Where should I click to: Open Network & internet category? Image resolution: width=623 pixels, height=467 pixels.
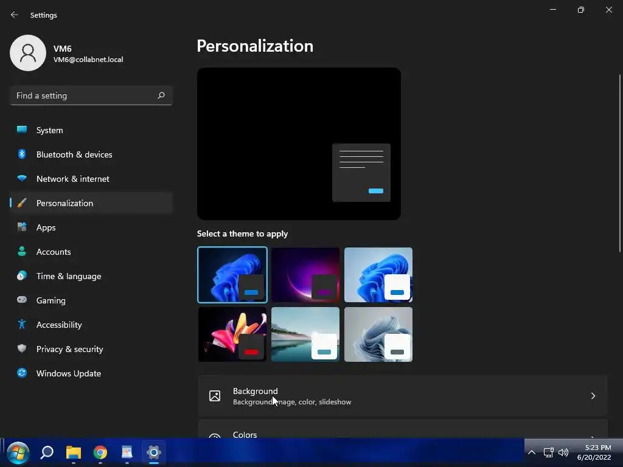(x=91, y=179)
